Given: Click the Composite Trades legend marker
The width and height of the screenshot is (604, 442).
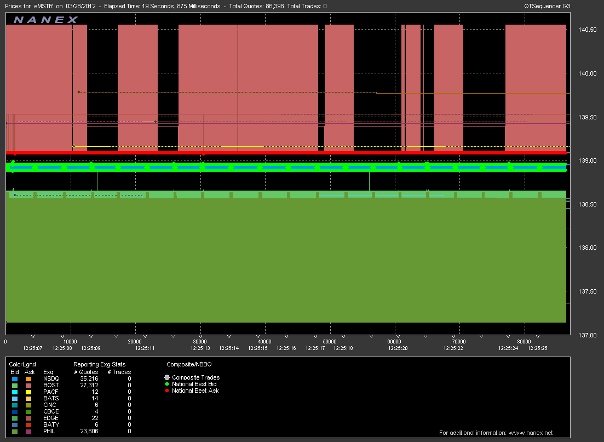Looking at the screenshot, I should coord(167,378).
